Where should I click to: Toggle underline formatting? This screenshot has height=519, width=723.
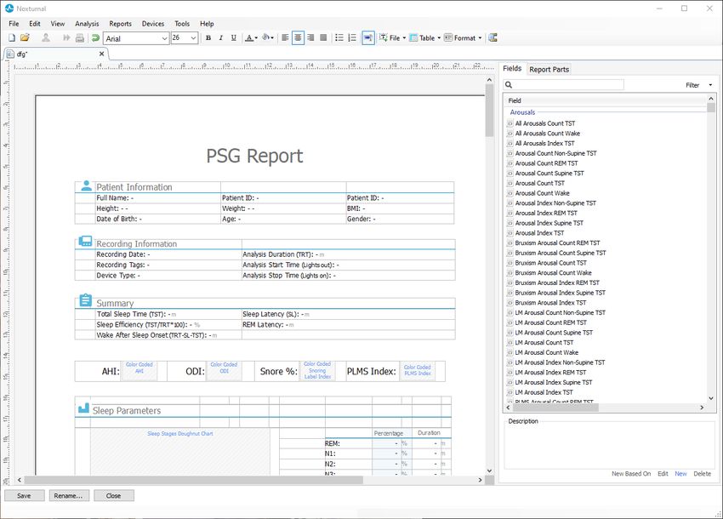[234, 37]
